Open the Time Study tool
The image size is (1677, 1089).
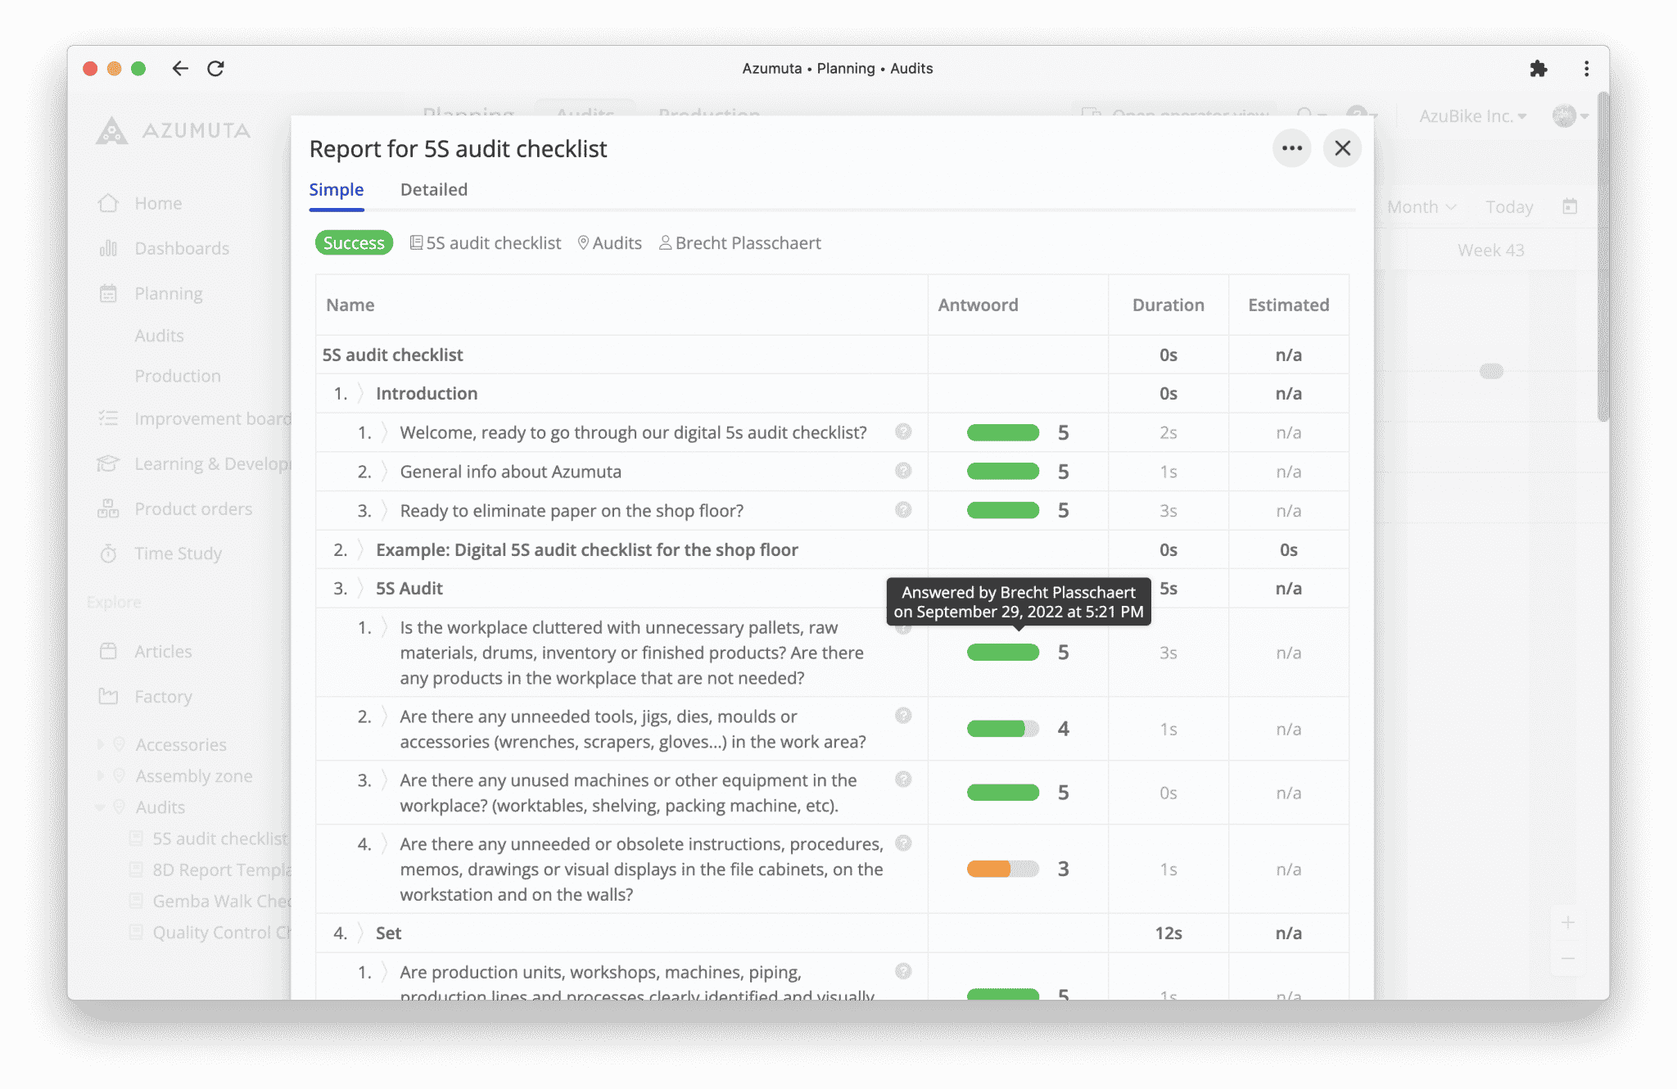coord(179,553)
